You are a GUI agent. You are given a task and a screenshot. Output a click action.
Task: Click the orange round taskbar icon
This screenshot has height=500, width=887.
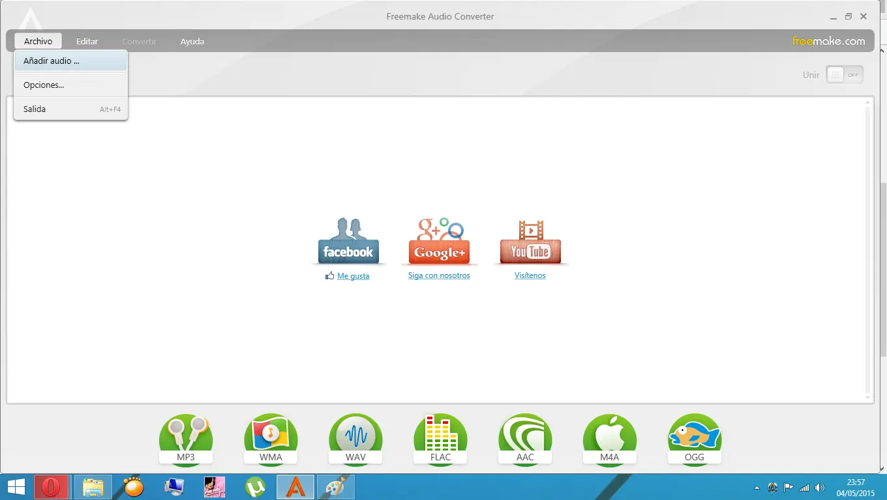point(133,486)
